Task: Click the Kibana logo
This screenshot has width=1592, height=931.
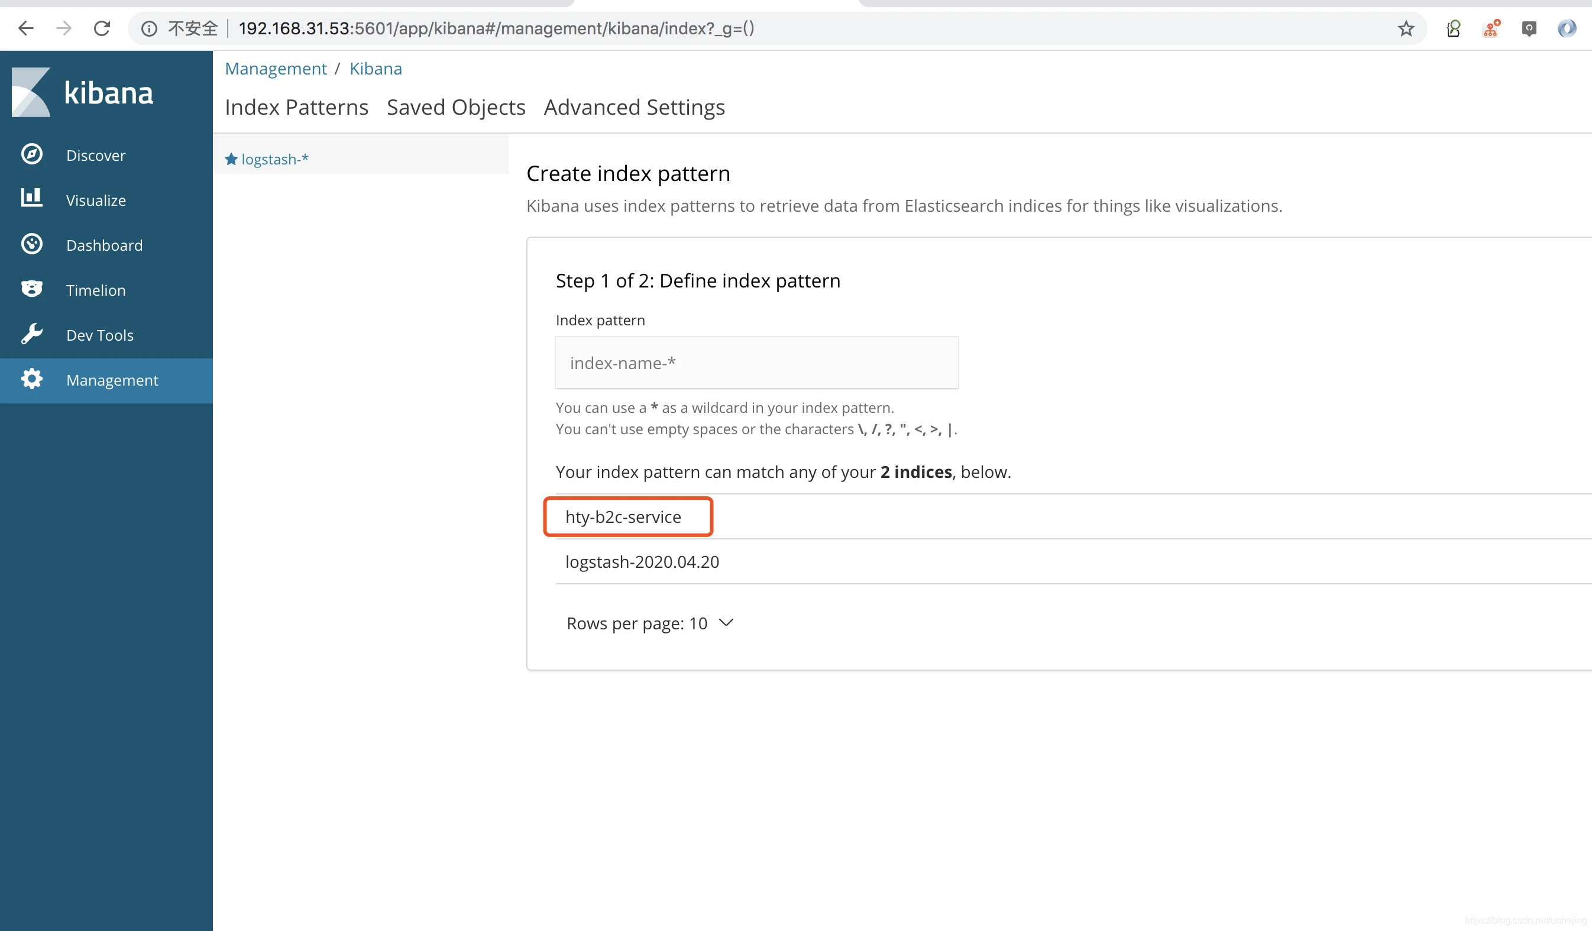Action: [82, 92]
